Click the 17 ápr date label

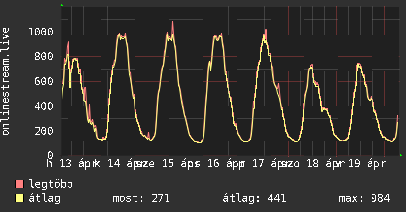268,163
